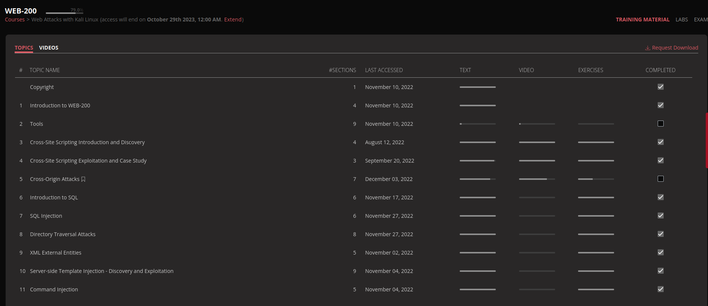Click the EXERCISES column header
Viewport: 708px width, 306px height.
pos(590,70)
